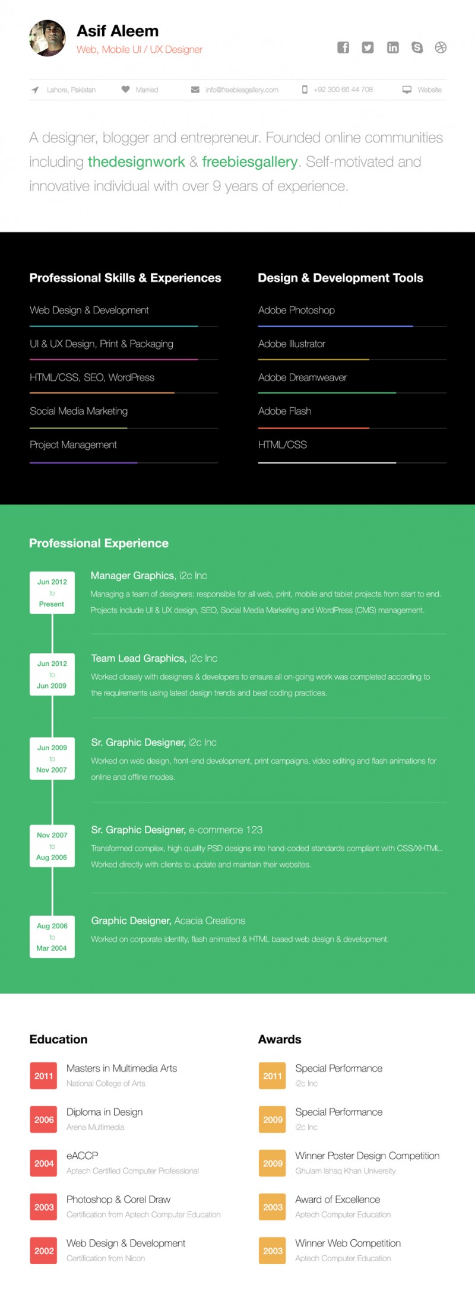The image size is (475, 1298).
Task: Click the mobile phone icon
Action: (x=305, y=90)
